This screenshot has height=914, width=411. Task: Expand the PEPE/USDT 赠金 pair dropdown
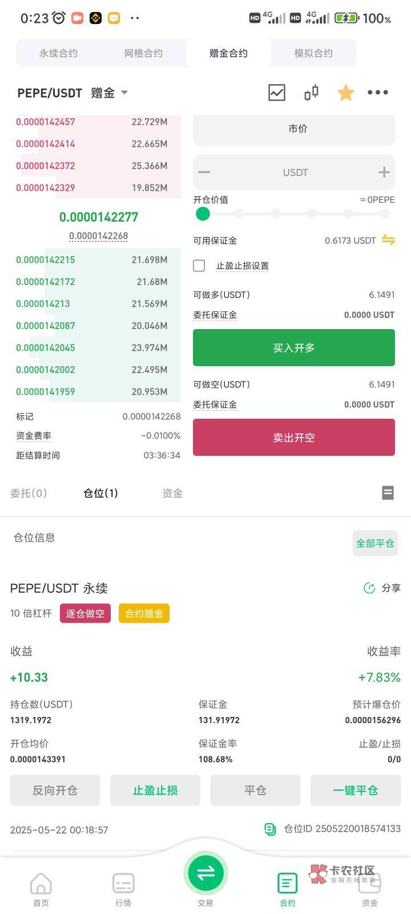tap(124, 93)
